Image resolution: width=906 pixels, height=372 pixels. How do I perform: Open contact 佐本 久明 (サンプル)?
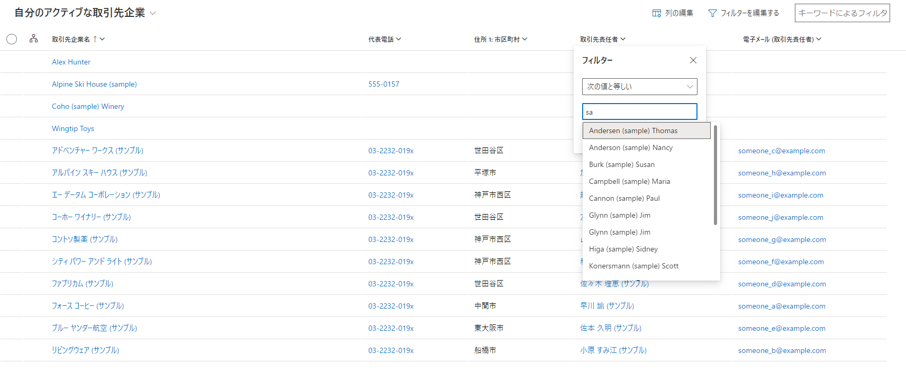[611, 328]
